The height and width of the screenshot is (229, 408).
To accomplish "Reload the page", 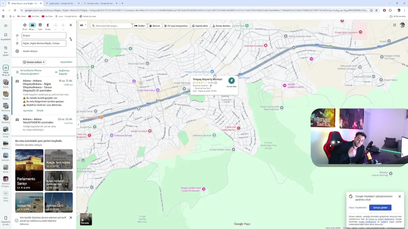I will tap(15, 10).
